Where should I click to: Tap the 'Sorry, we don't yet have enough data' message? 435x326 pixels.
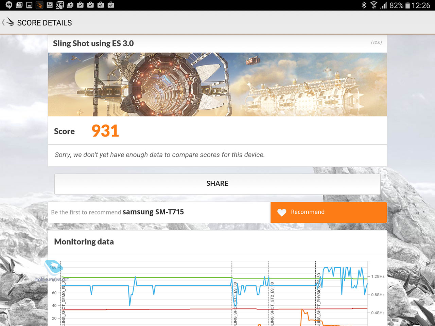pyautogui.click(x=160, y=155)
